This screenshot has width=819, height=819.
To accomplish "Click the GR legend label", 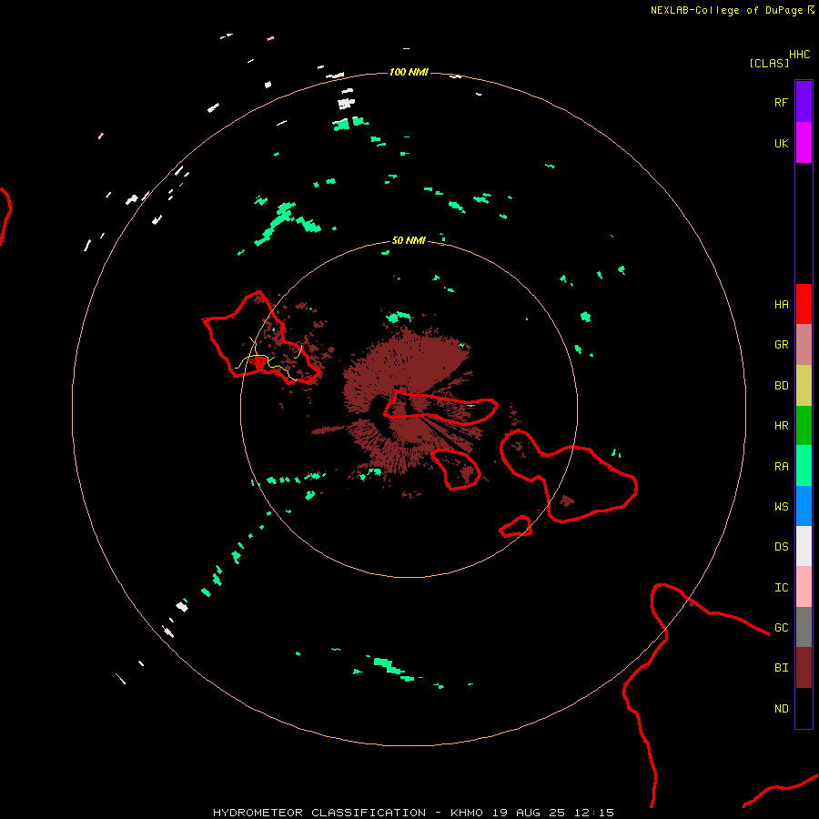I will 781,345.
